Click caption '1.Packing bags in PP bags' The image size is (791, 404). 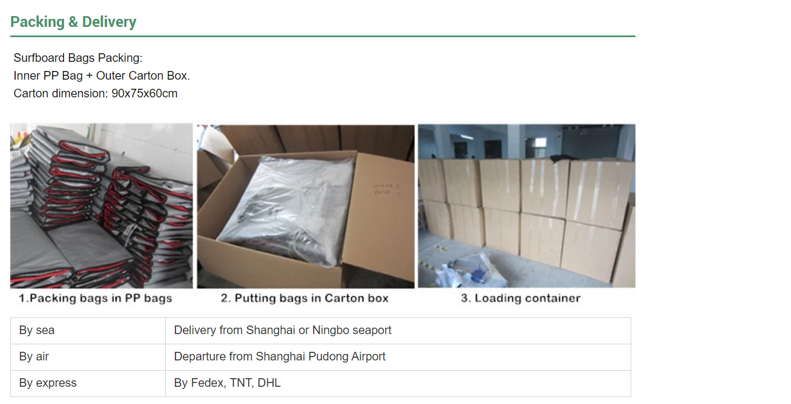point(95,299)
